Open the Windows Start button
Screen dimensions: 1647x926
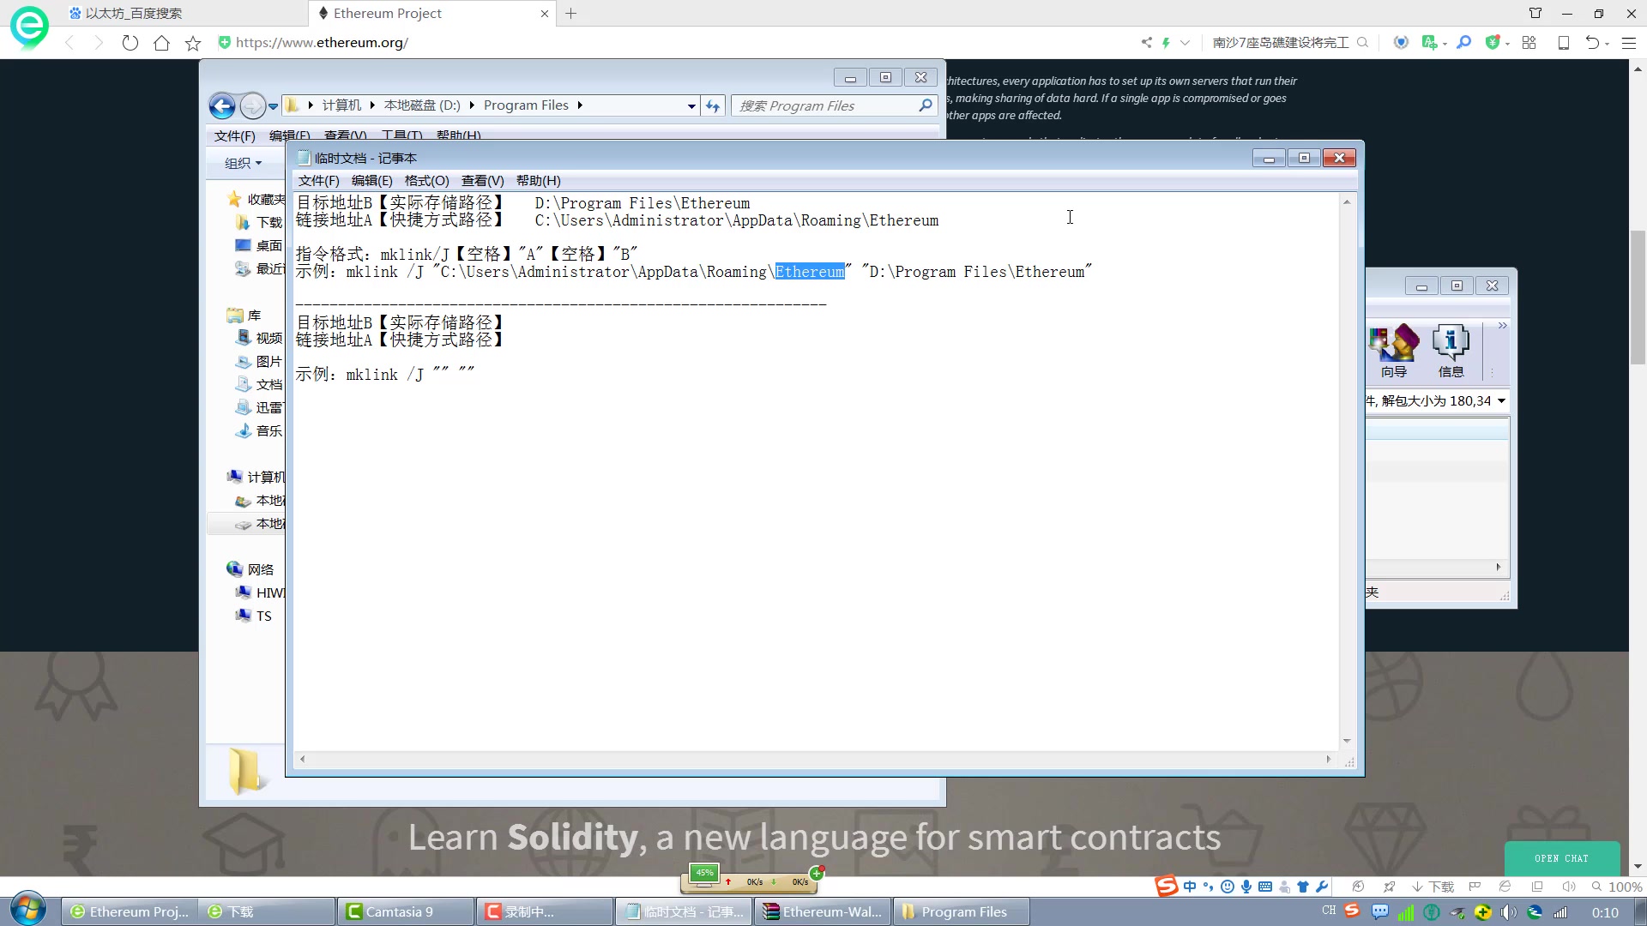tap(28, 910)
